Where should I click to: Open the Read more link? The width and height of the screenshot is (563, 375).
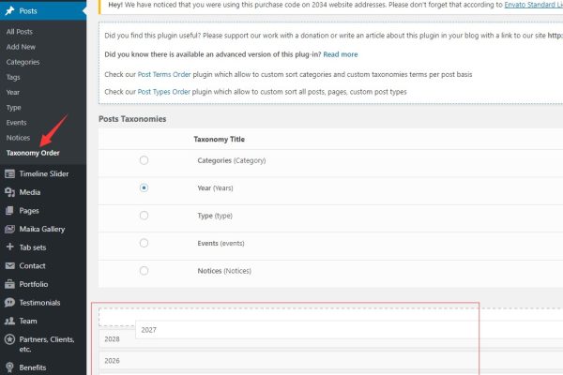click(x=341, y=54)
